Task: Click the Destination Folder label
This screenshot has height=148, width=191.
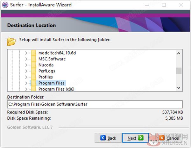Action: 26,97
